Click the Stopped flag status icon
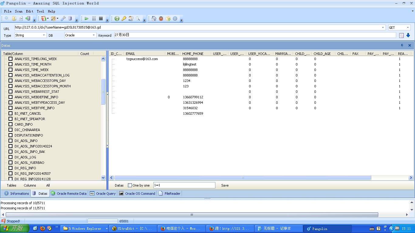 [x=3, y=221]
